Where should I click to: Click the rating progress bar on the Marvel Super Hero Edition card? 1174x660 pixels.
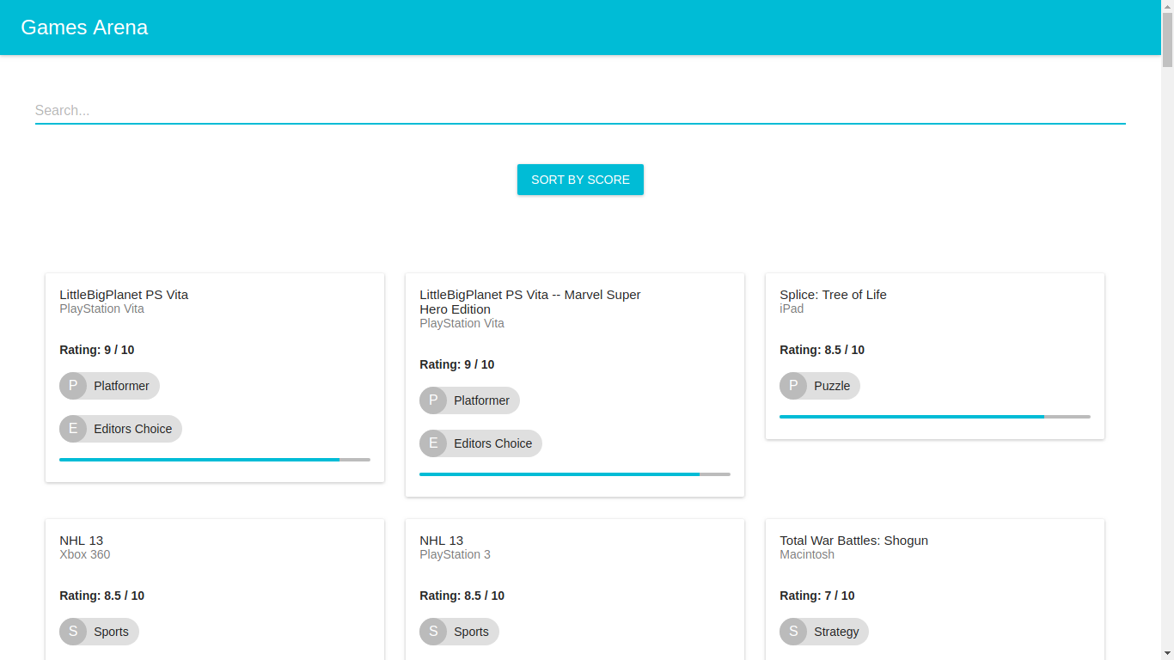click(575, 474)
